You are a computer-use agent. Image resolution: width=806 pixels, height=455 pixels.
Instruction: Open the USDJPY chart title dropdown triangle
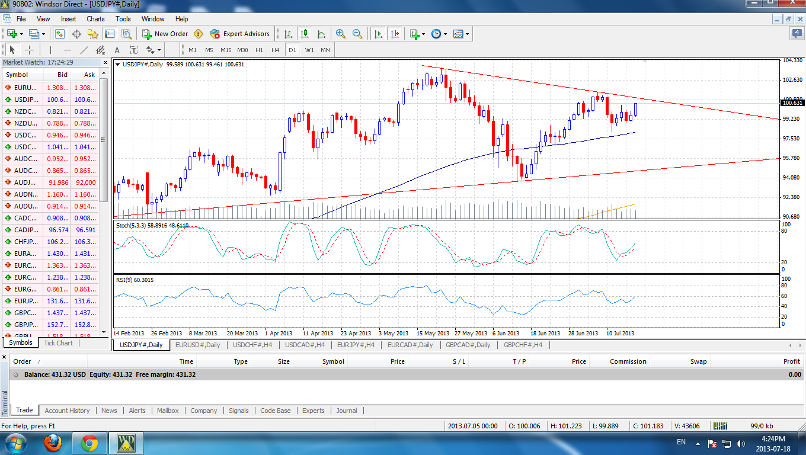(x=117, y=64)
